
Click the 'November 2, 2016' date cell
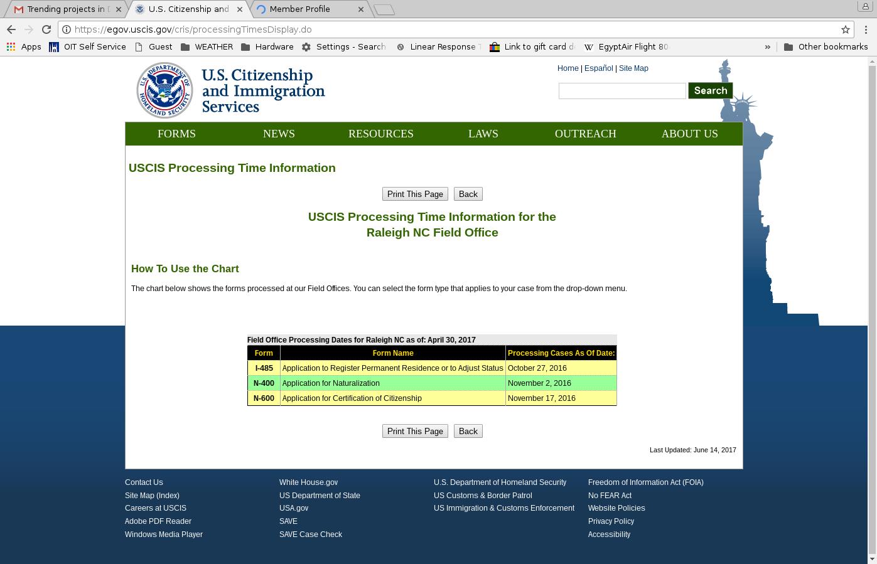pyautogui.click(x=561, y=383)
